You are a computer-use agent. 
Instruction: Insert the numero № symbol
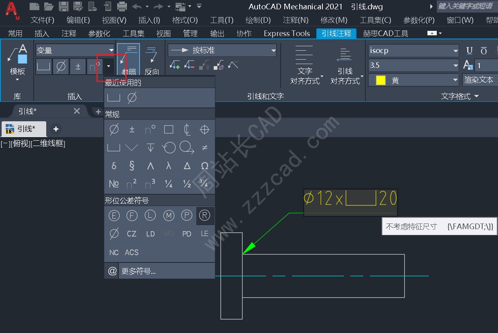[114, 184]
